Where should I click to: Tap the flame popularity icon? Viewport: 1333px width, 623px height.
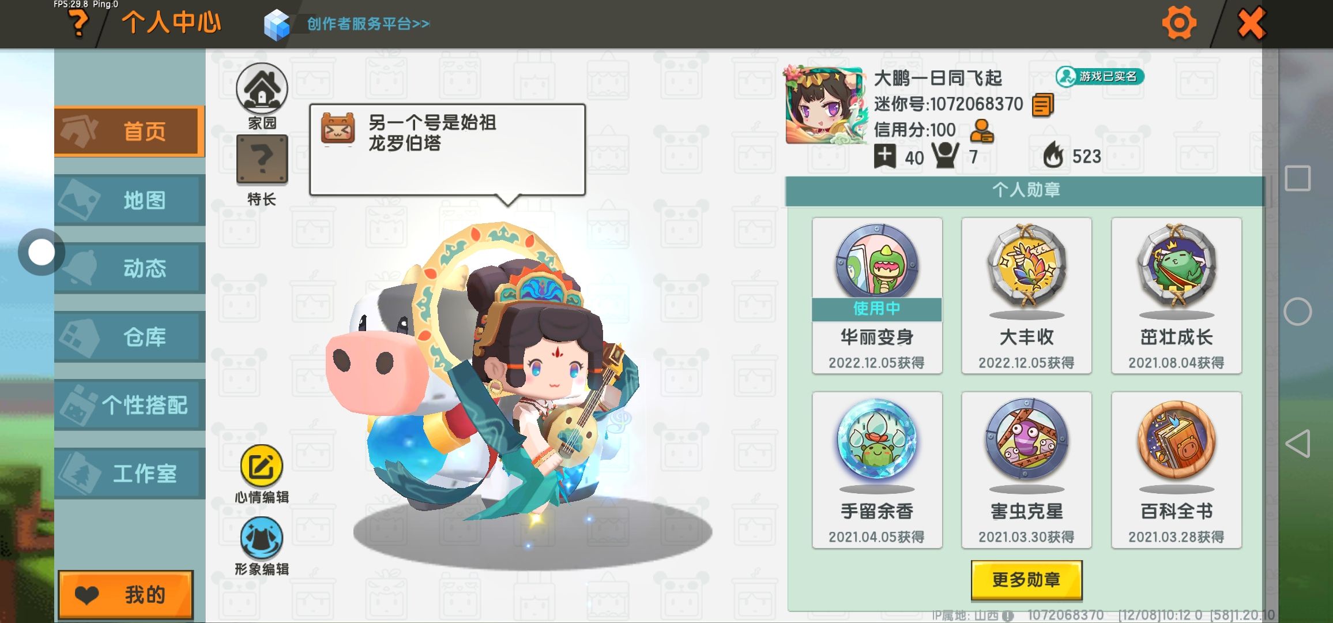click(x=1053, y=155)
